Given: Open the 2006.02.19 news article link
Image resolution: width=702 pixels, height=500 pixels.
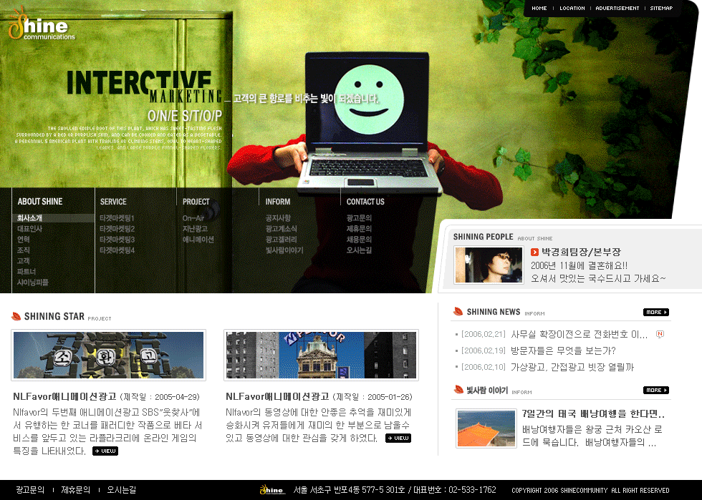Looking at the screenshot, I should [x=562, y=351].
